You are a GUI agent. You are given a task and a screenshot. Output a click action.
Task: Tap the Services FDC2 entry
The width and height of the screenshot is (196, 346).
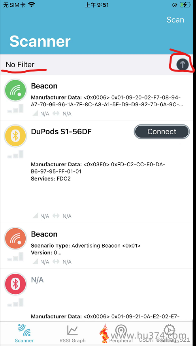click(51, 179)
